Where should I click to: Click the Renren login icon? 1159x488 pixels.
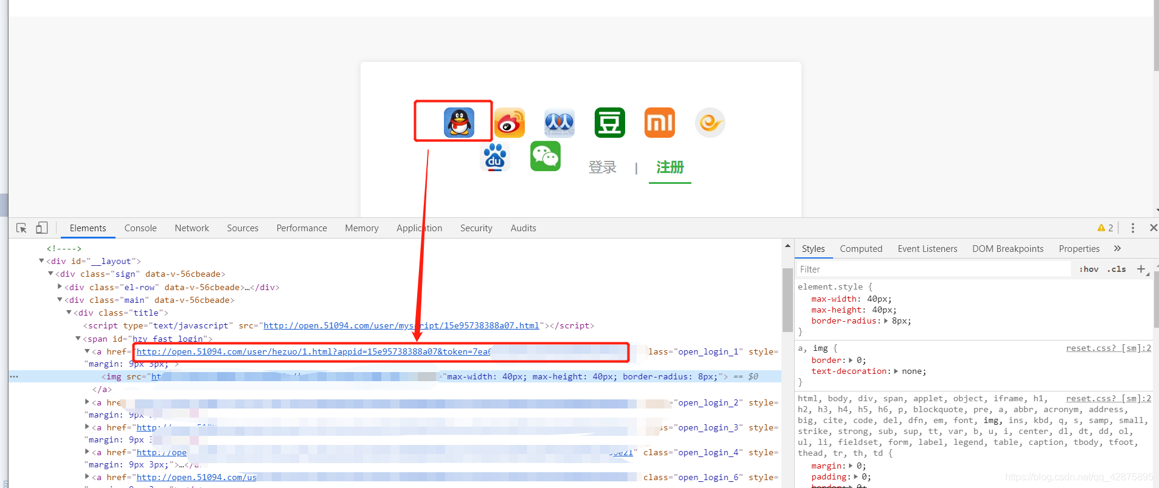pyautogui.click(x=559, y=123)
